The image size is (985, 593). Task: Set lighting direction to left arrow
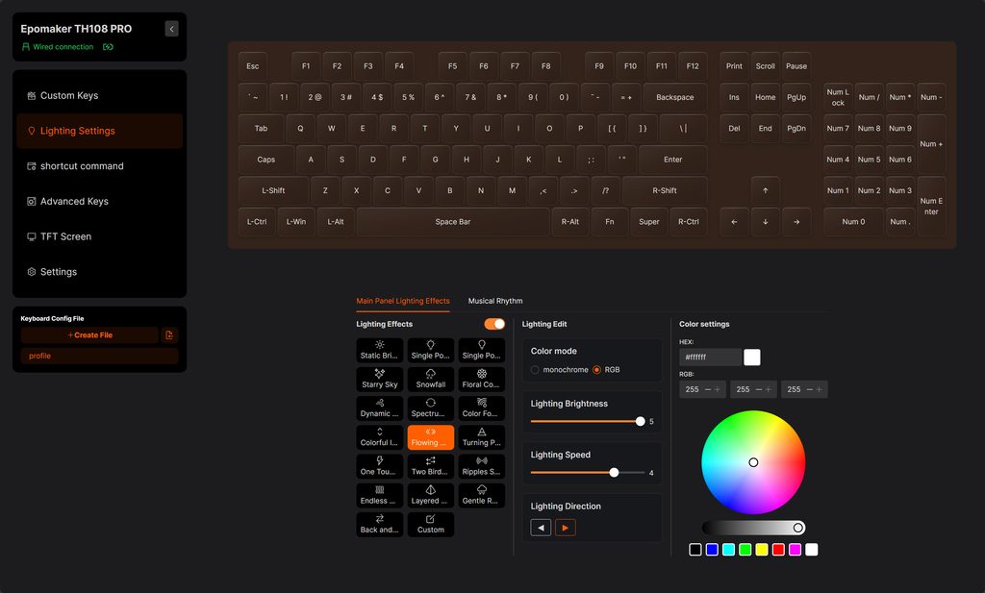541,528
